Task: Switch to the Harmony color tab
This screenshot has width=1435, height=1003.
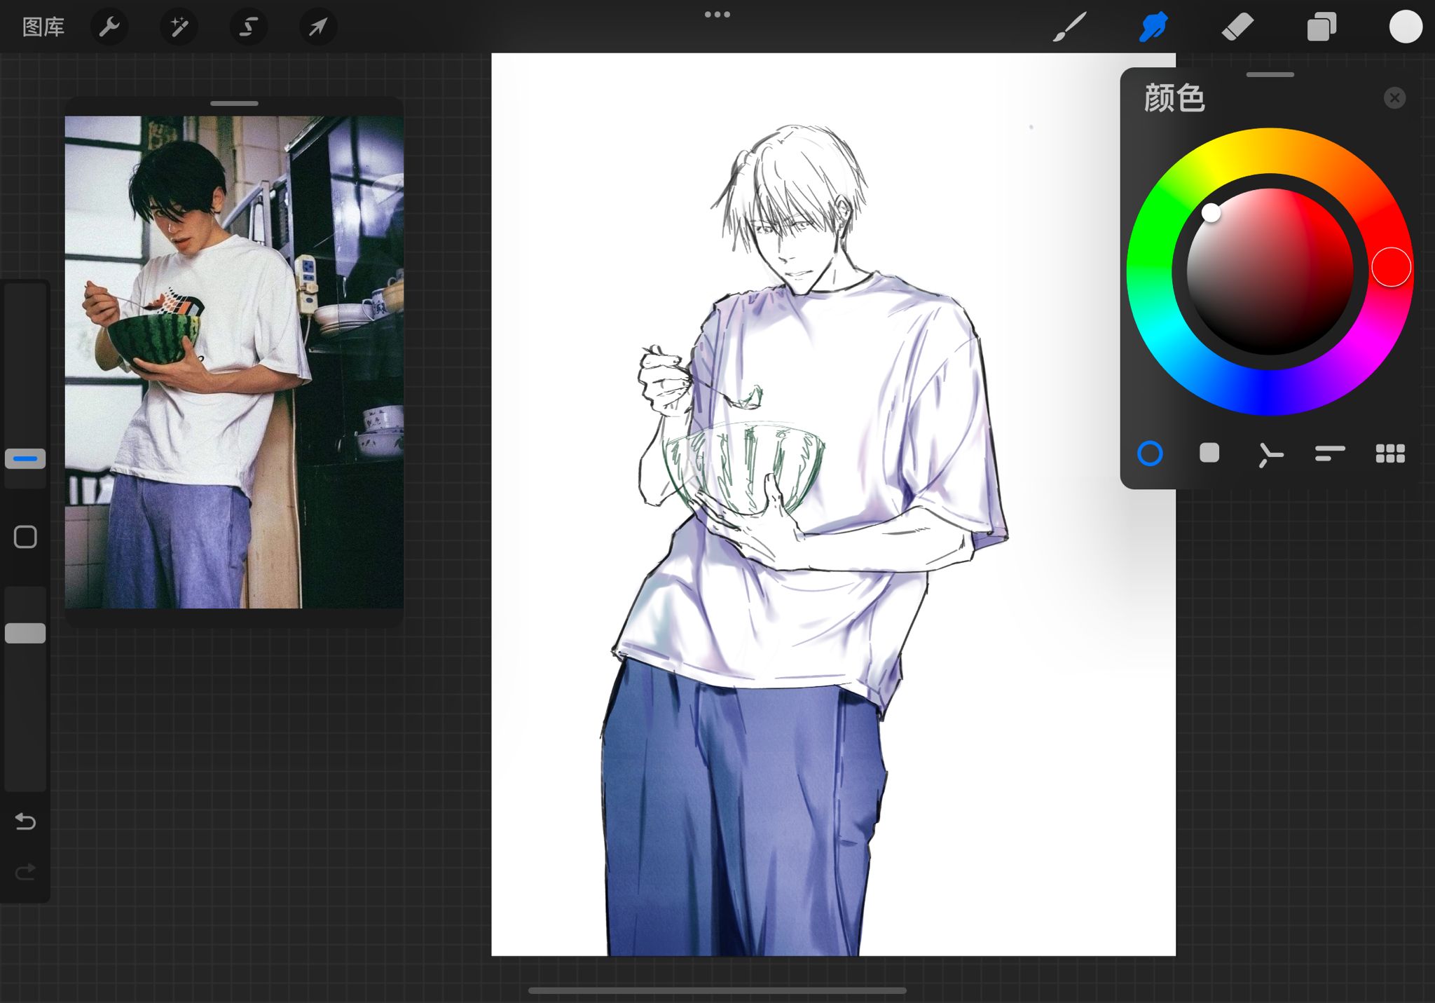Action: click(1270, 454)
